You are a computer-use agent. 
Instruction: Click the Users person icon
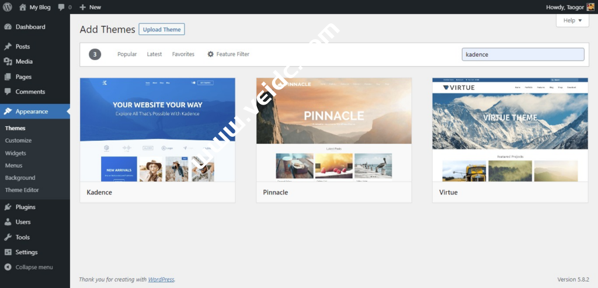coord(8,222)
